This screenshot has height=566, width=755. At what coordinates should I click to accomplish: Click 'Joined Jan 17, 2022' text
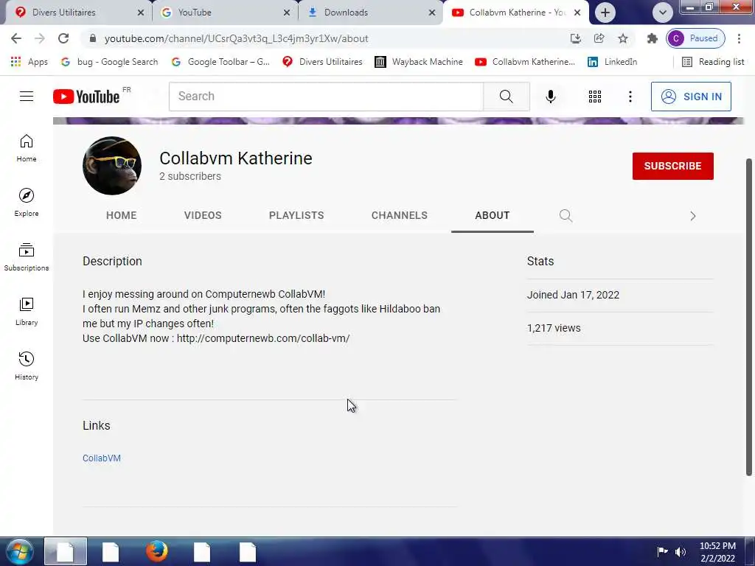573,295
